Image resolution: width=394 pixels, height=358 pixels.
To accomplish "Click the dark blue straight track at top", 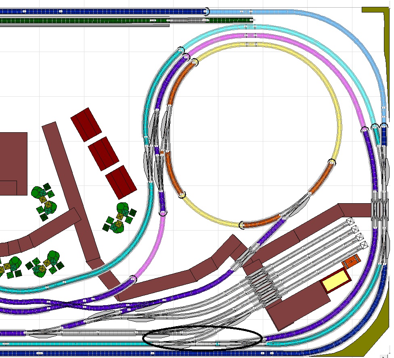I will coord(101,11).
